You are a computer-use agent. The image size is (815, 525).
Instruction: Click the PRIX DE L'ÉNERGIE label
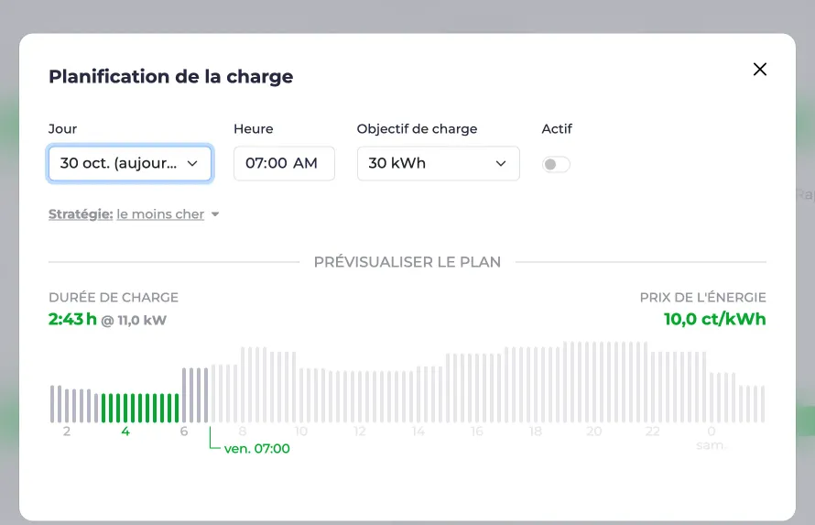pos(702,298)
